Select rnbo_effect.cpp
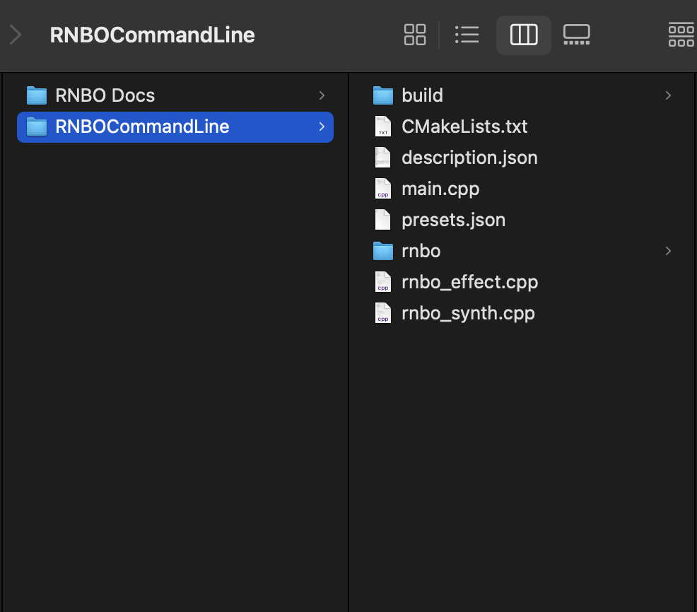Screen dimensions: 697x612 point(469,281)
